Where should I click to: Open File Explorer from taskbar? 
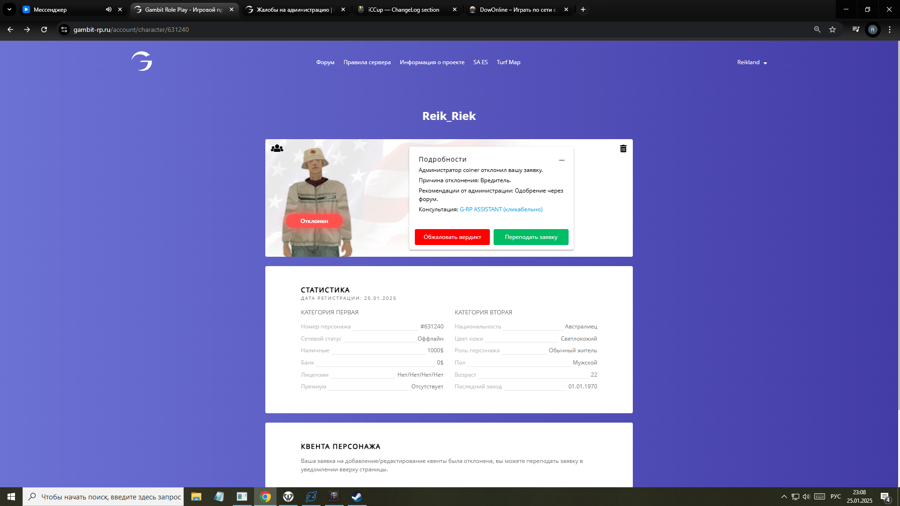[196, 497]
